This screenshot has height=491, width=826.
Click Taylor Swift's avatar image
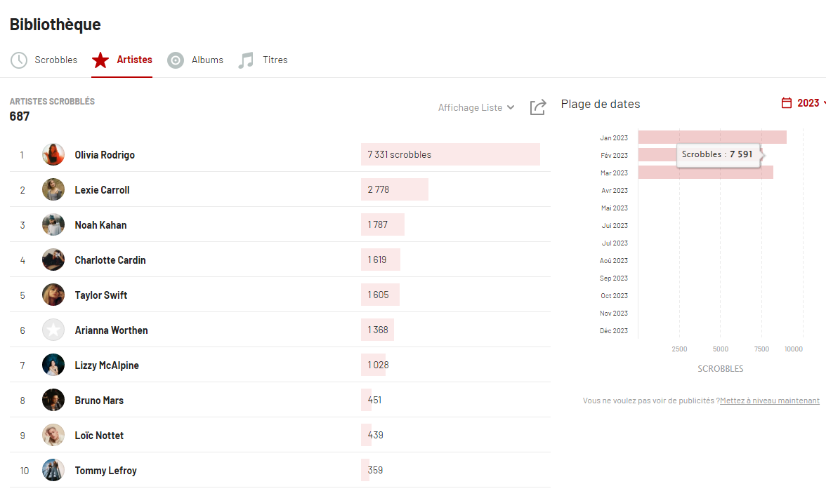point(53,295)
